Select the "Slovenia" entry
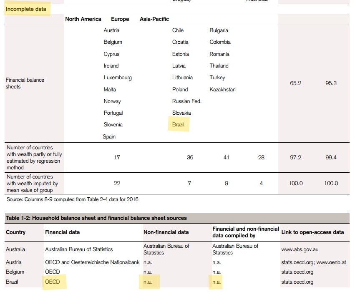This screenshot has width=355, height=292. click(x=113, y=124)
